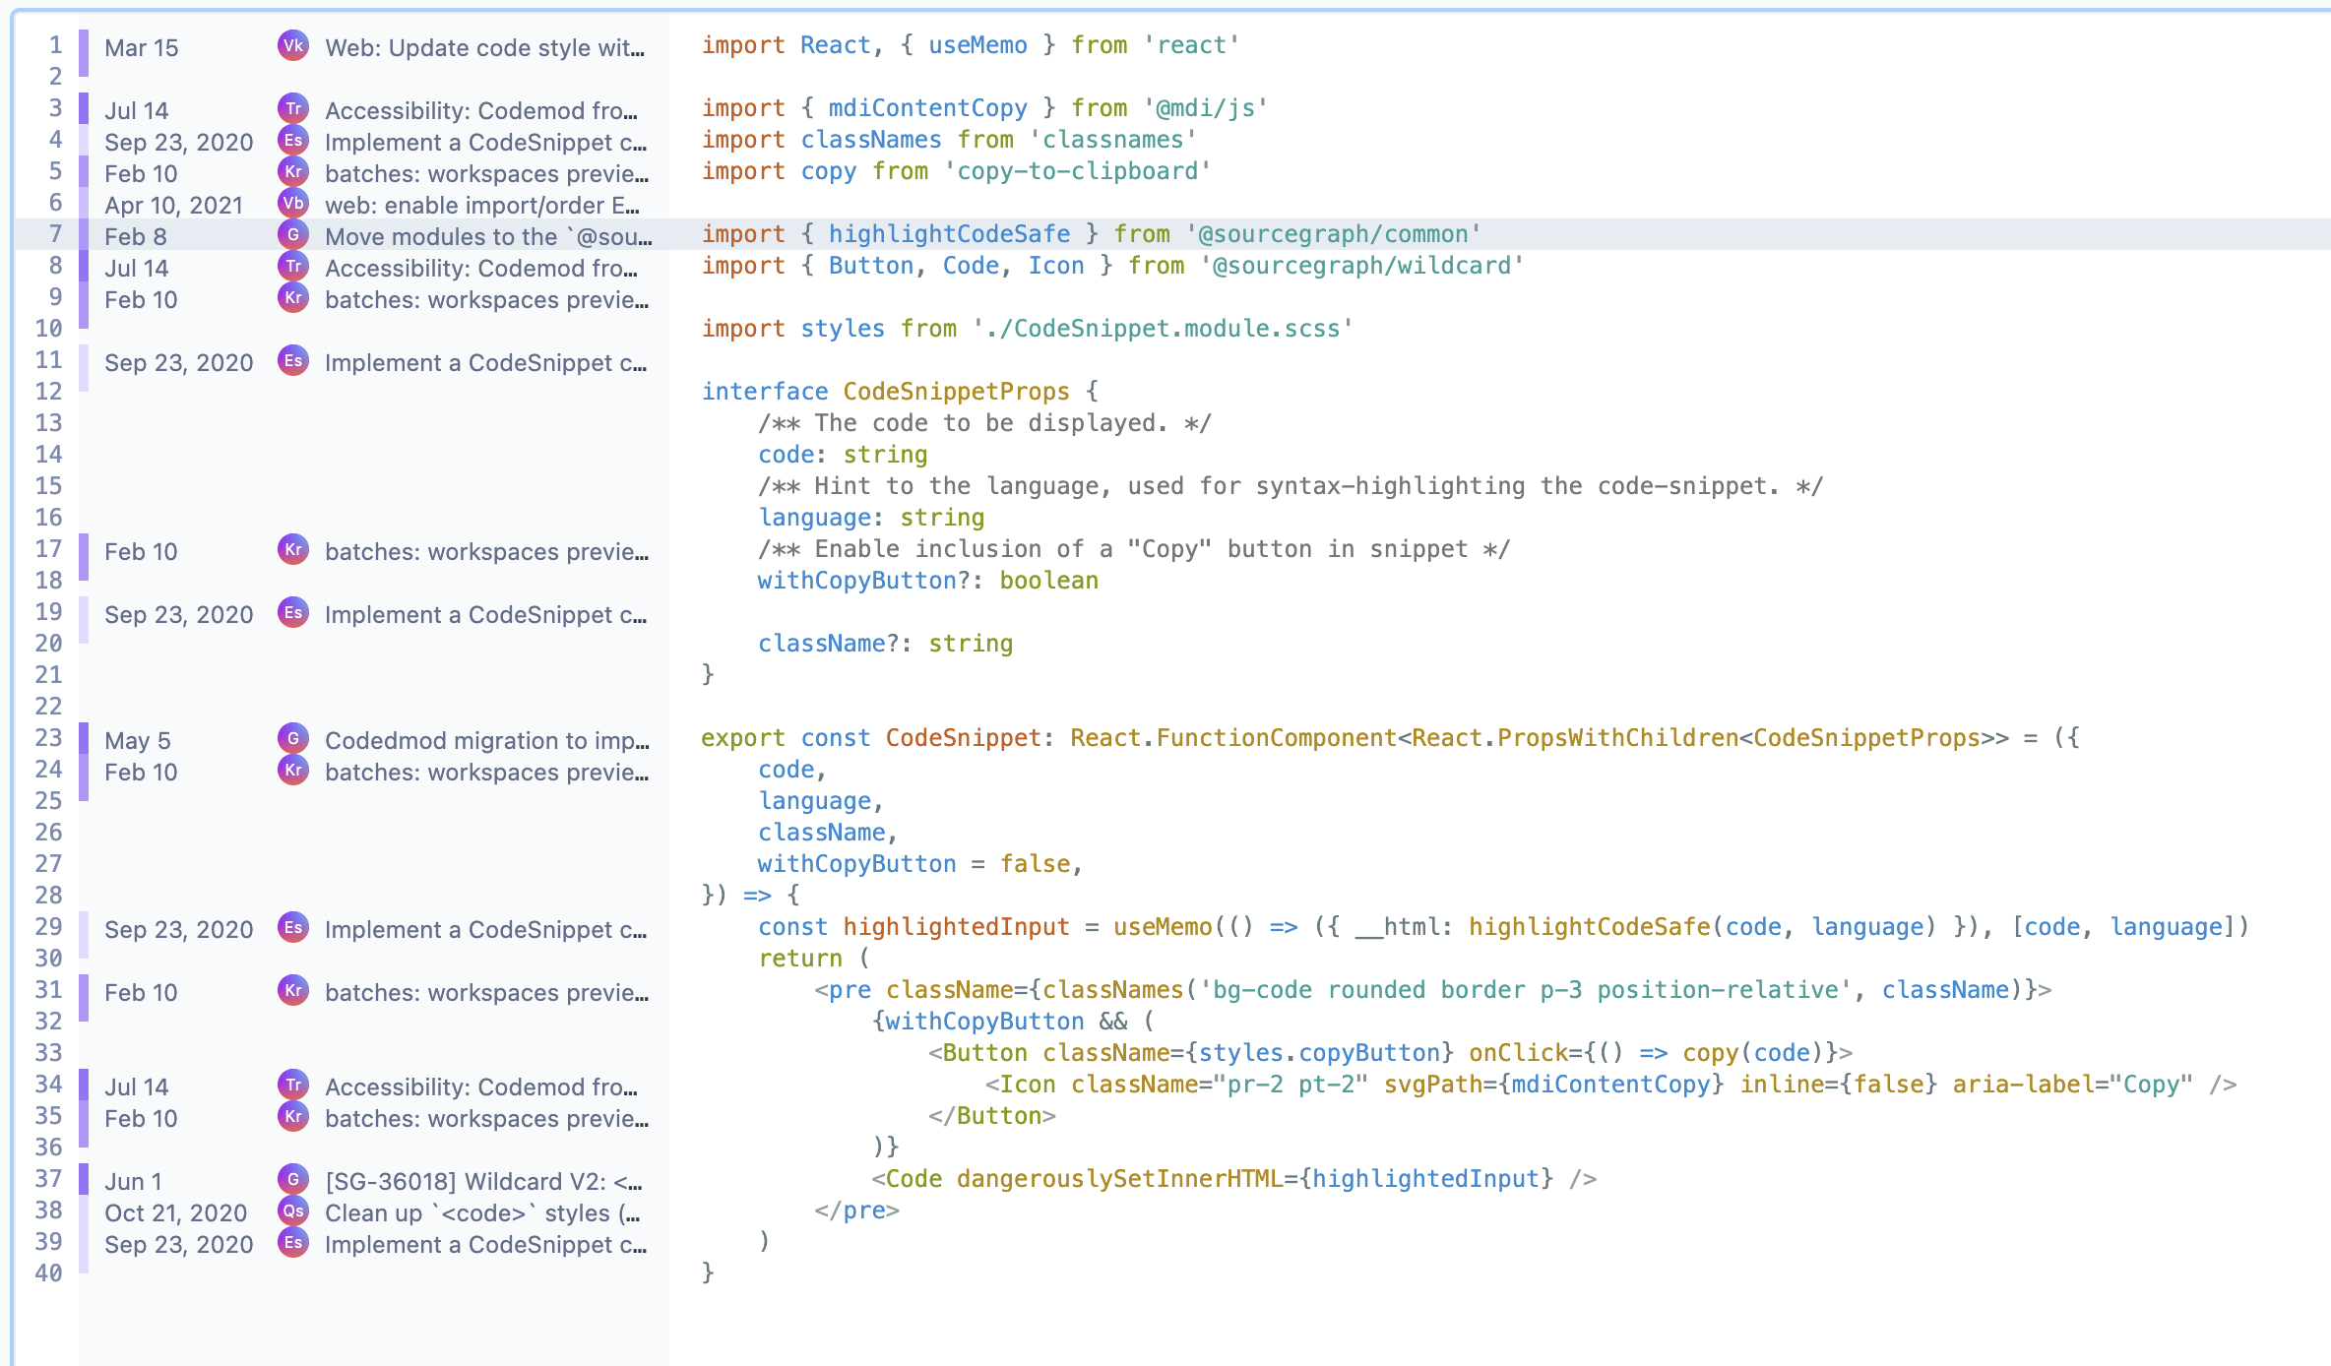Click the G avatar on line 37
The height and width of the screenshot is (1366, 2331).
293,1179
